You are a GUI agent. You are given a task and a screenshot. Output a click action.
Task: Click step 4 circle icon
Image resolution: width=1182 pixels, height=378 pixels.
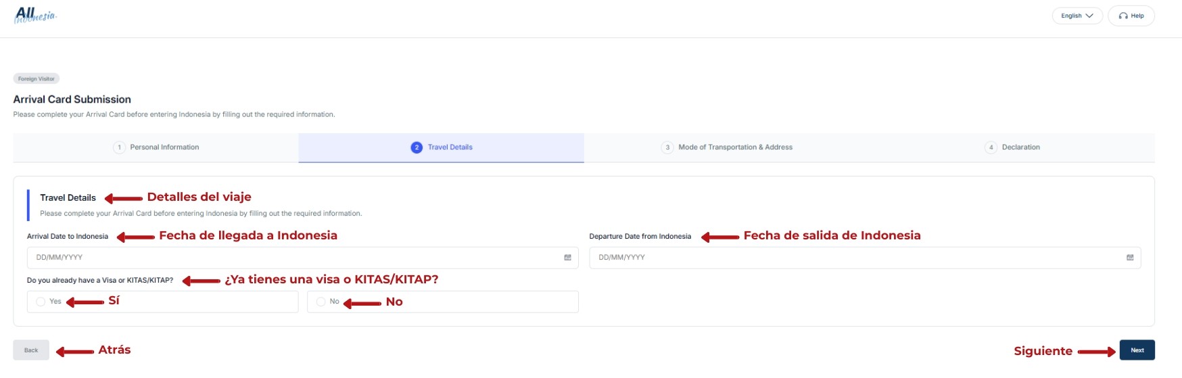coord(991,147)
